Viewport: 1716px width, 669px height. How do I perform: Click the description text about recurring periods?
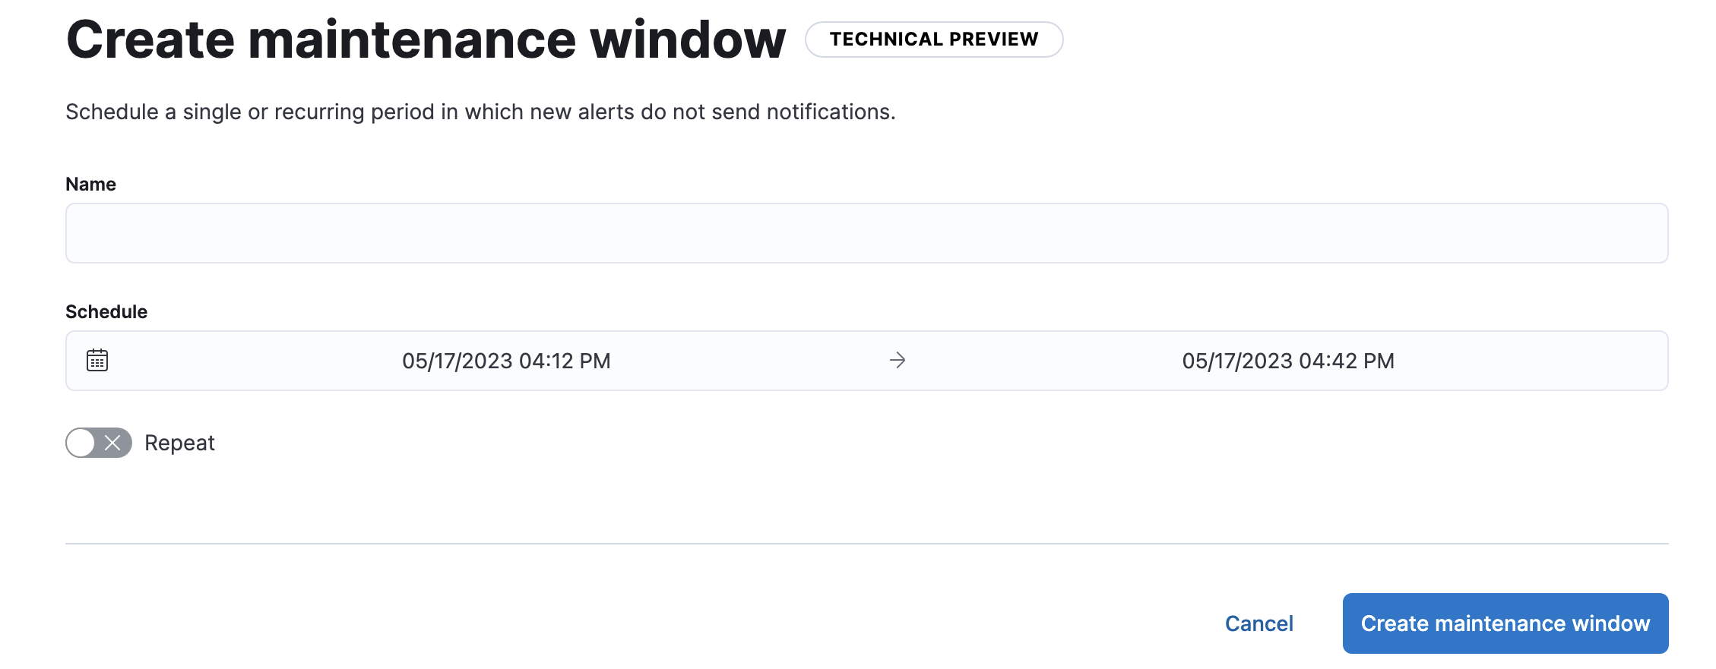[480, 112]
